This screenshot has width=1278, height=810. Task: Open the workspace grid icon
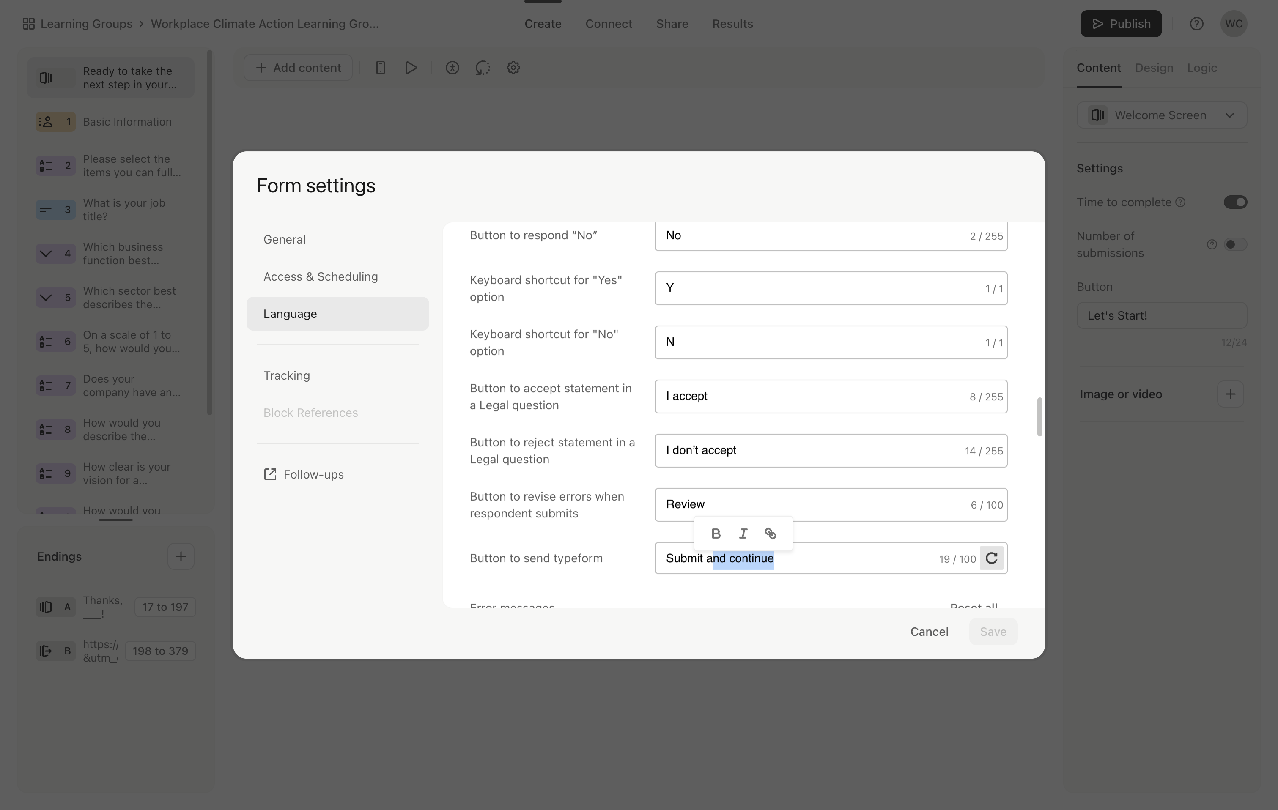(29, 24)
